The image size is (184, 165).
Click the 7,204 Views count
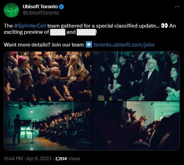pos(67,158)
